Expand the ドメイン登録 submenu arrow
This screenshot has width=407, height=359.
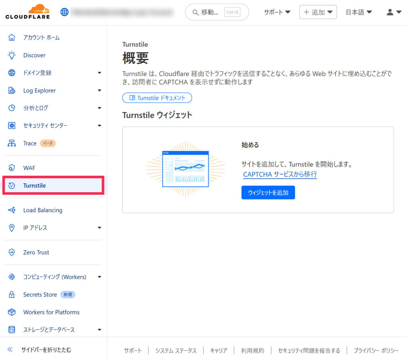99,73
